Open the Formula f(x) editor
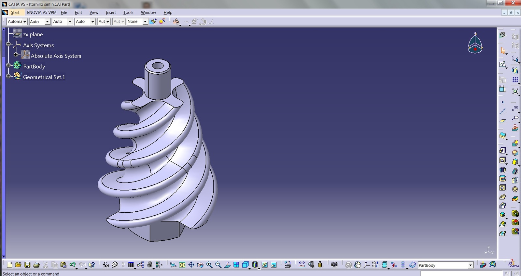The width and height of the screenshot is (521, 276). pos(106,265)
